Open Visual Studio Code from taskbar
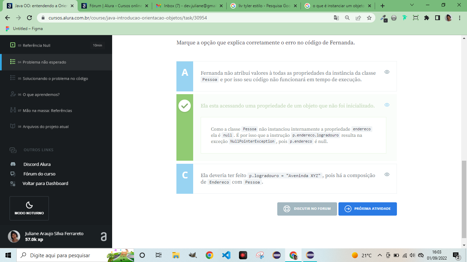Image resolution: width=467 pixels, height=262 pixels. coord(226,255)
